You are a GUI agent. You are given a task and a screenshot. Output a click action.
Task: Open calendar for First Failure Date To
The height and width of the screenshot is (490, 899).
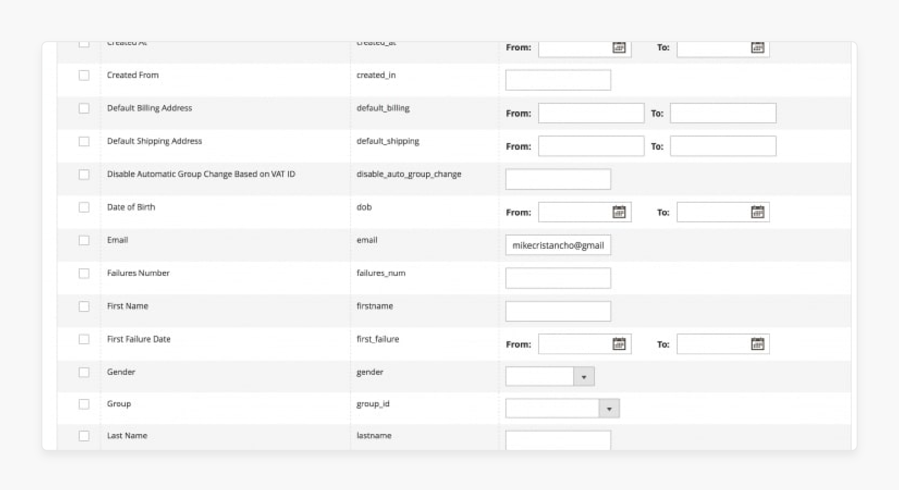[757, 344]
